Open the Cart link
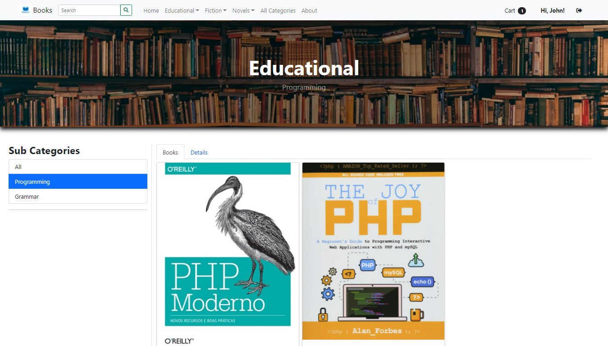 pos(510,10)
